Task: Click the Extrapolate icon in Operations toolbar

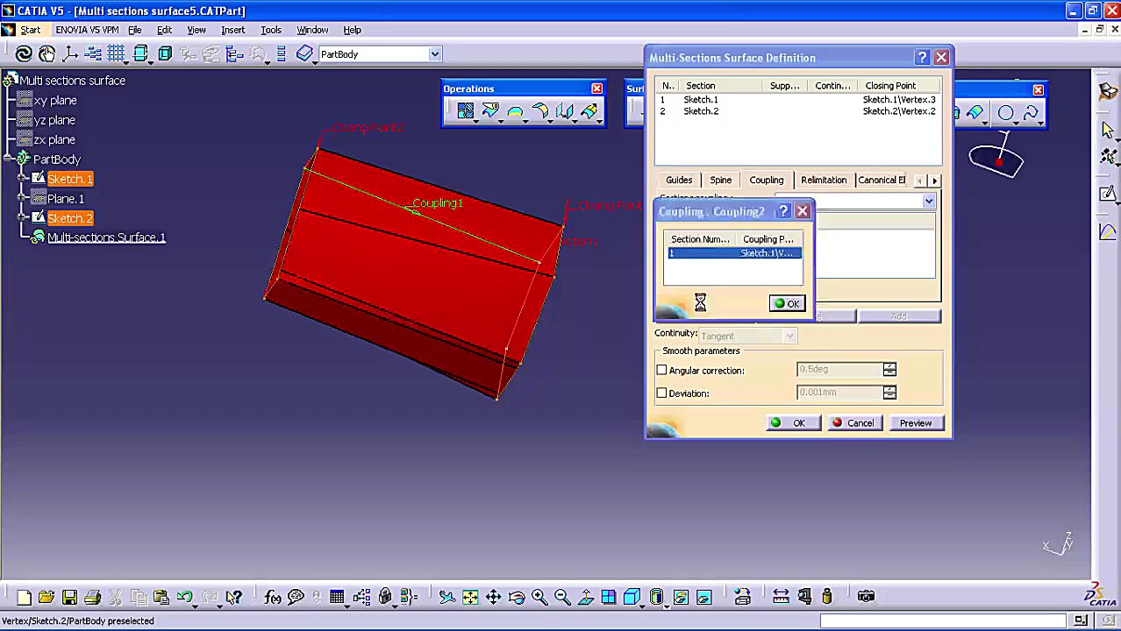Action: pyautogui.click(x=589, y=111)
